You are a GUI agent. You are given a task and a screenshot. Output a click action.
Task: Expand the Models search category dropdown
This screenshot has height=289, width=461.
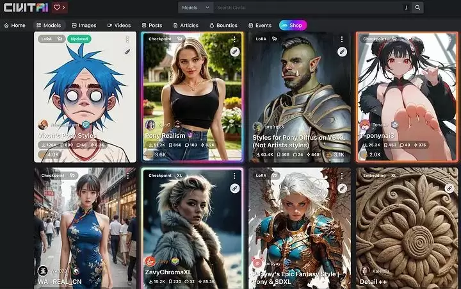coord(214,8)
